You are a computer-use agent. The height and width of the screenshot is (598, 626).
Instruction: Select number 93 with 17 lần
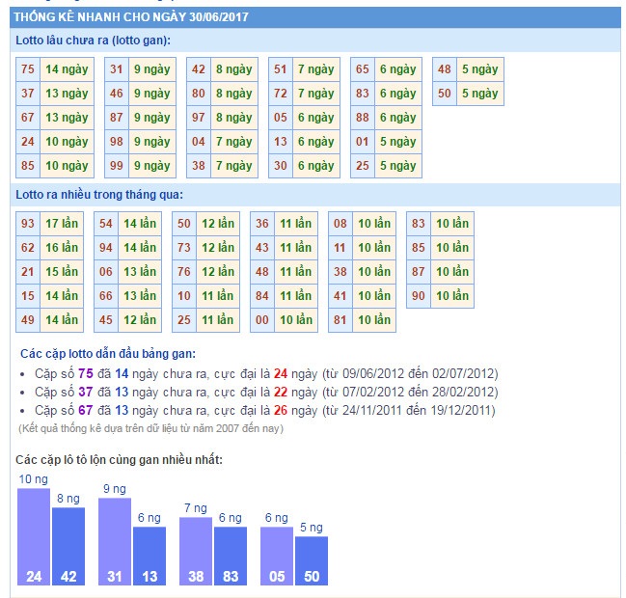28,224
